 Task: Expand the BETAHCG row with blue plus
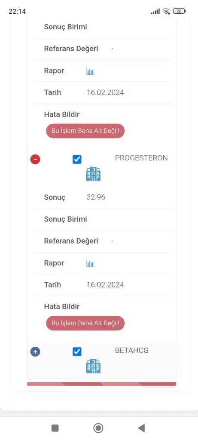[35, 351]
